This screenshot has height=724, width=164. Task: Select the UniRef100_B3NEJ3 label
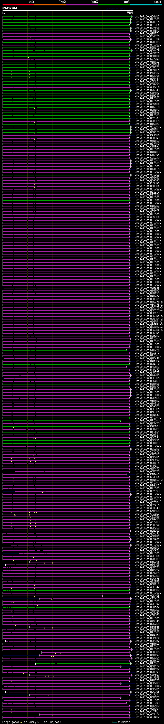147,415
